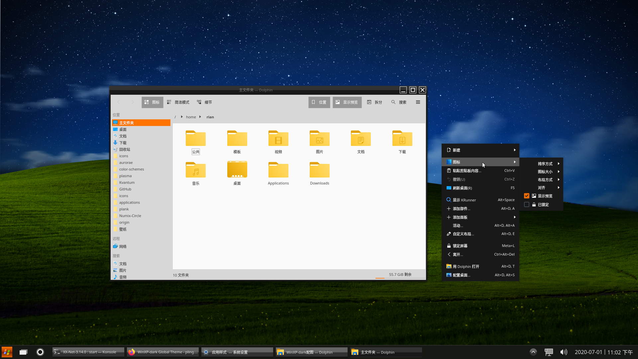
Task: Open the 文档 folder icon
Action: tap(361, 138)
